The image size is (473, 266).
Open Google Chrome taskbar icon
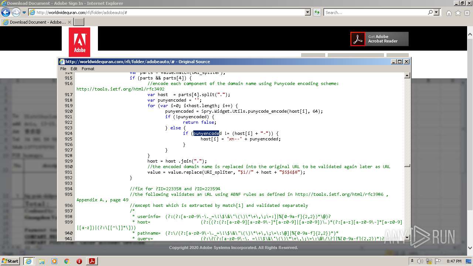[67, 261]
